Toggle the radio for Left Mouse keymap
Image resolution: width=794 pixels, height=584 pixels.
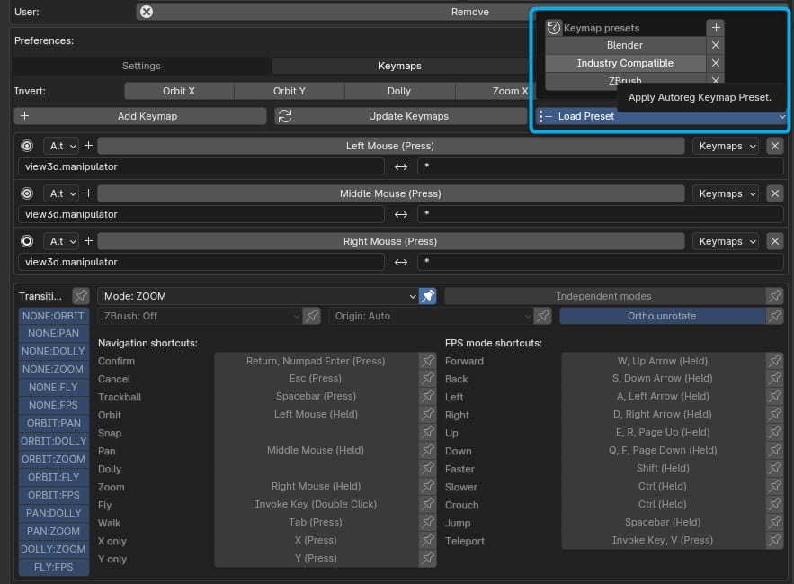coord(27,146)
